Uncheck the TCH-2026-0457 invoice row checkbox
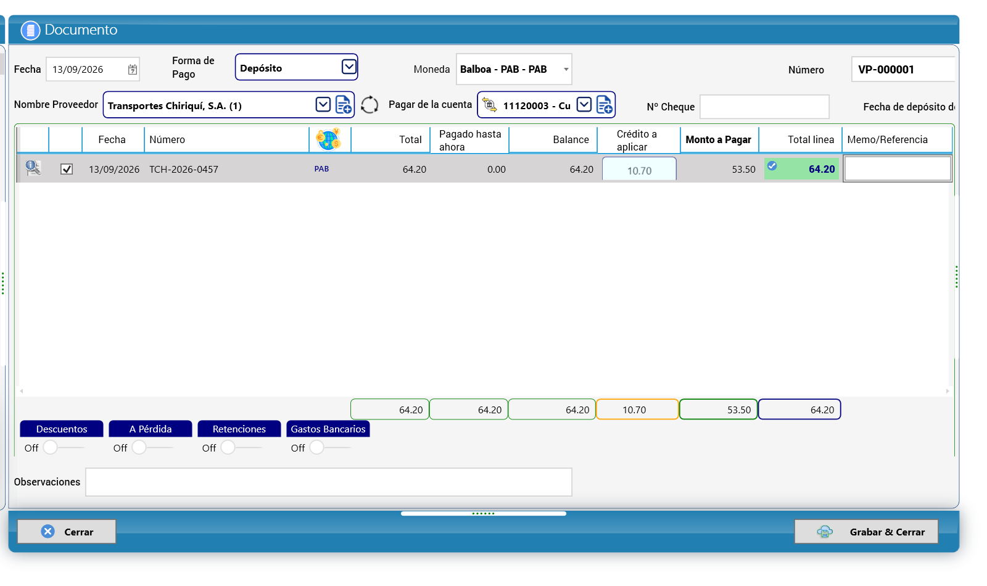This screenshot has height=586, width=987. pos(67,169)
